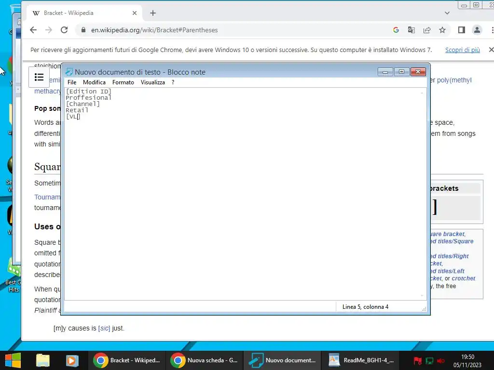Click the muted volume tray icon
Viewport: 494px width, 370px height.
[441, 360]
